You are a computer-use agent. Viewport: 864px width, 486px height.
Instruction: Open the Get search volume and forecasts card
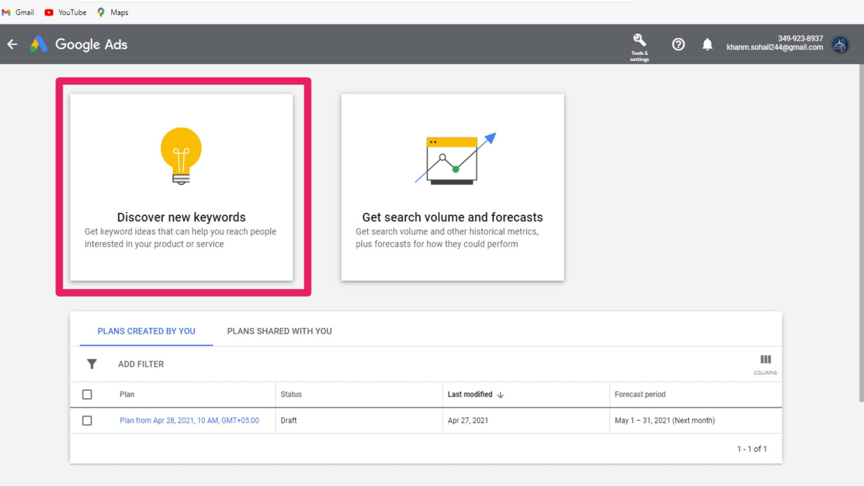(452, 187)
